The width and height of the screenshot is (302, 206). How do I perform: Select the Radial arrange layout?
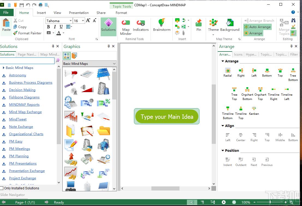pos(228,72)
